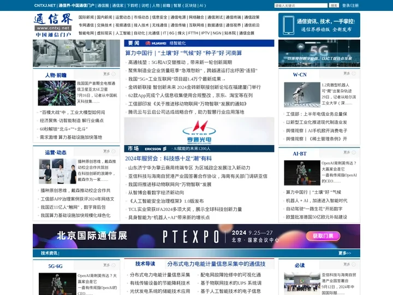The height and width of the screenshot is (295, 393).
Task: Open 自动驾驶"一路生花" article
Action: click(314, 209)
